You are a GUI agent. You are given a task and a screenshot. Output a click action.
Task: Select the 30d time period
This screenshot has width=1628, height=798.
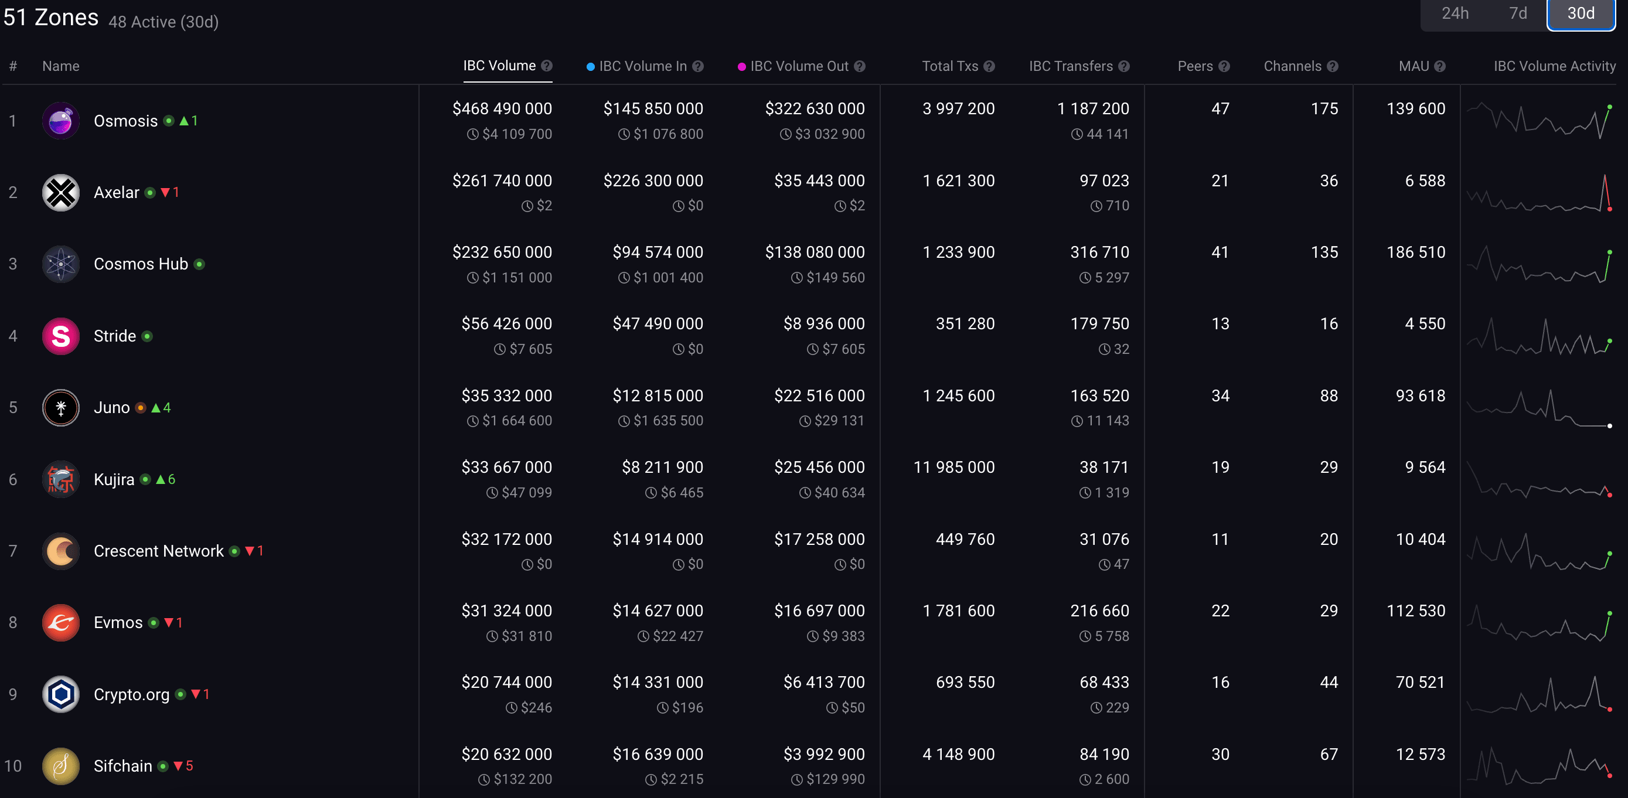(1581, 13)
